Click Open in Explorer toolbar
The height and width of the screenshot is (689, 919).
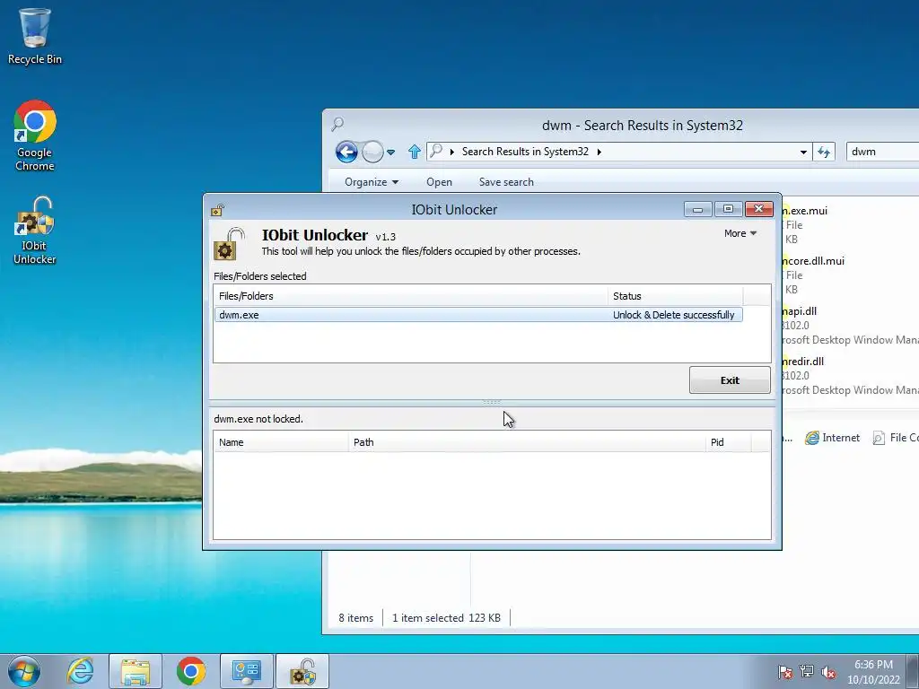pos(439,181)
